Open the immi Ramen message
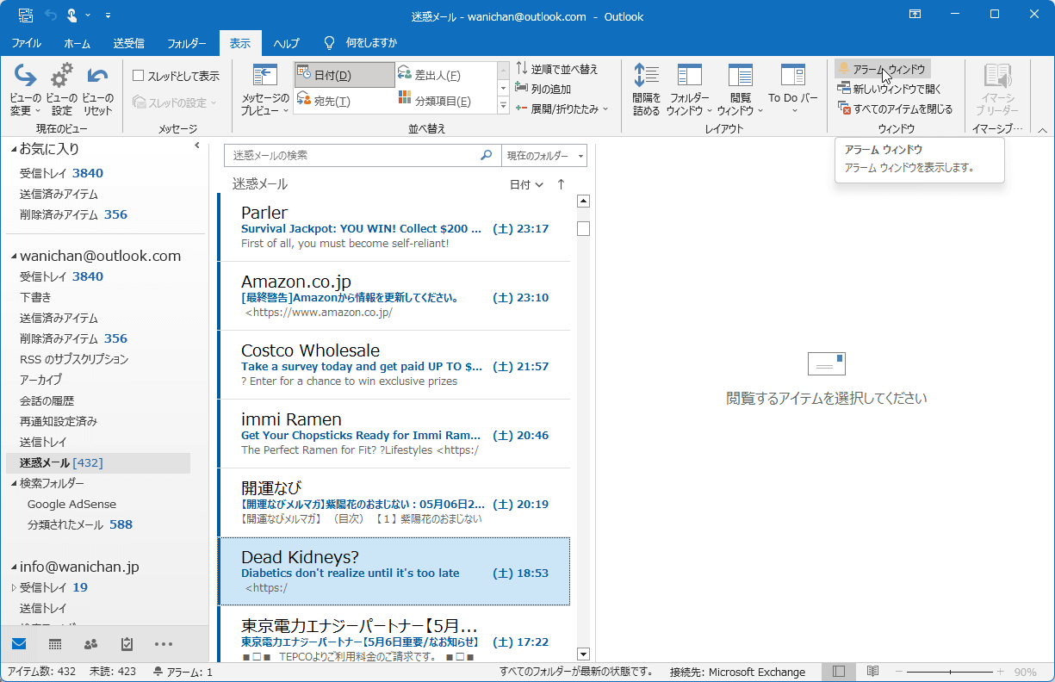The image size is (1055, 682). coord(394,434)
